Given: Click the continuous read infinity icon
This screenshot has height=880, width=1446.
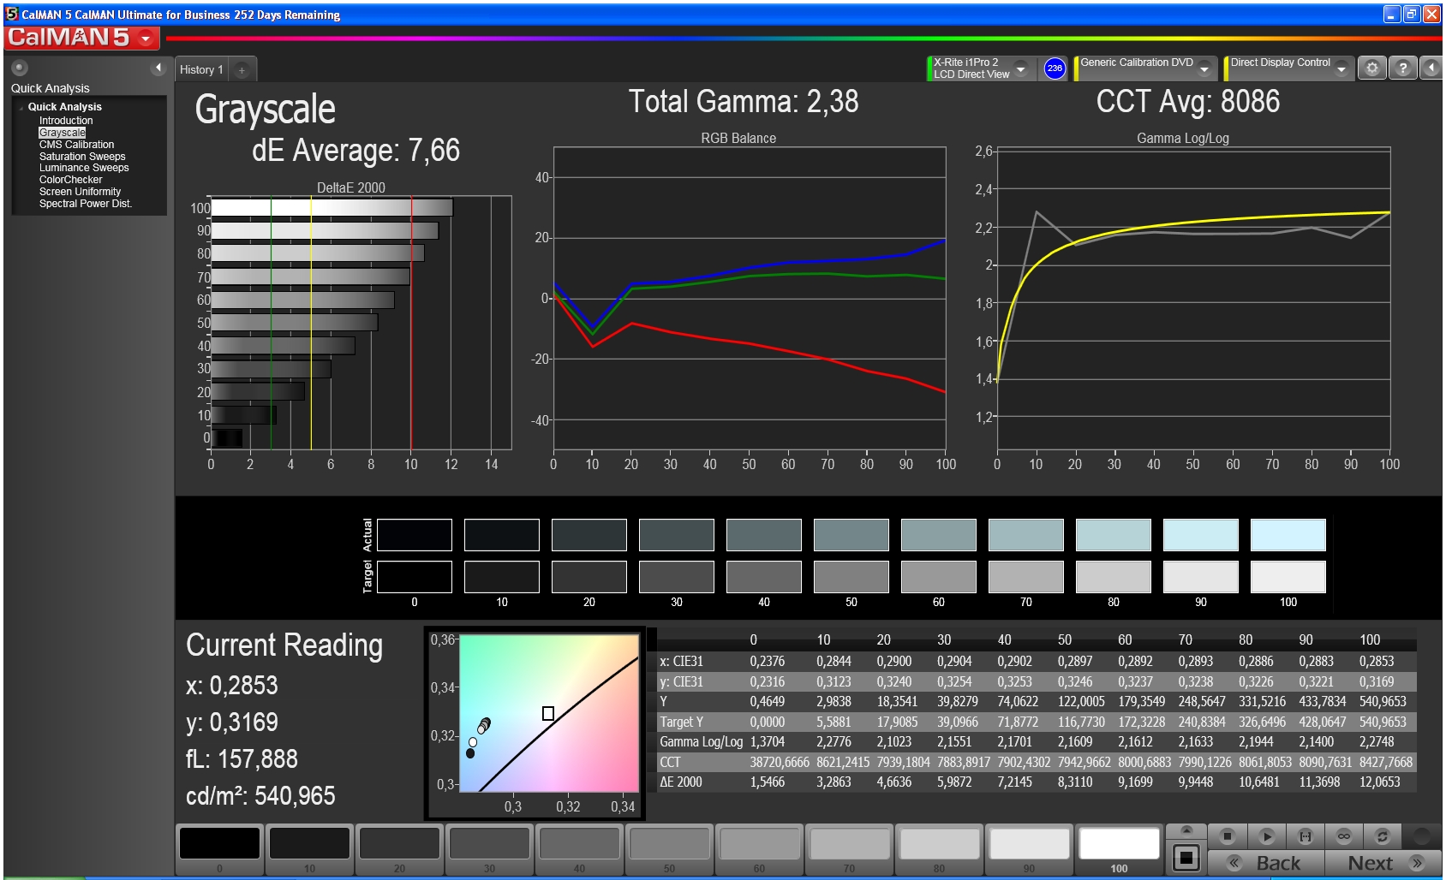Looking at the screenshot, I should coord(1344,835).
